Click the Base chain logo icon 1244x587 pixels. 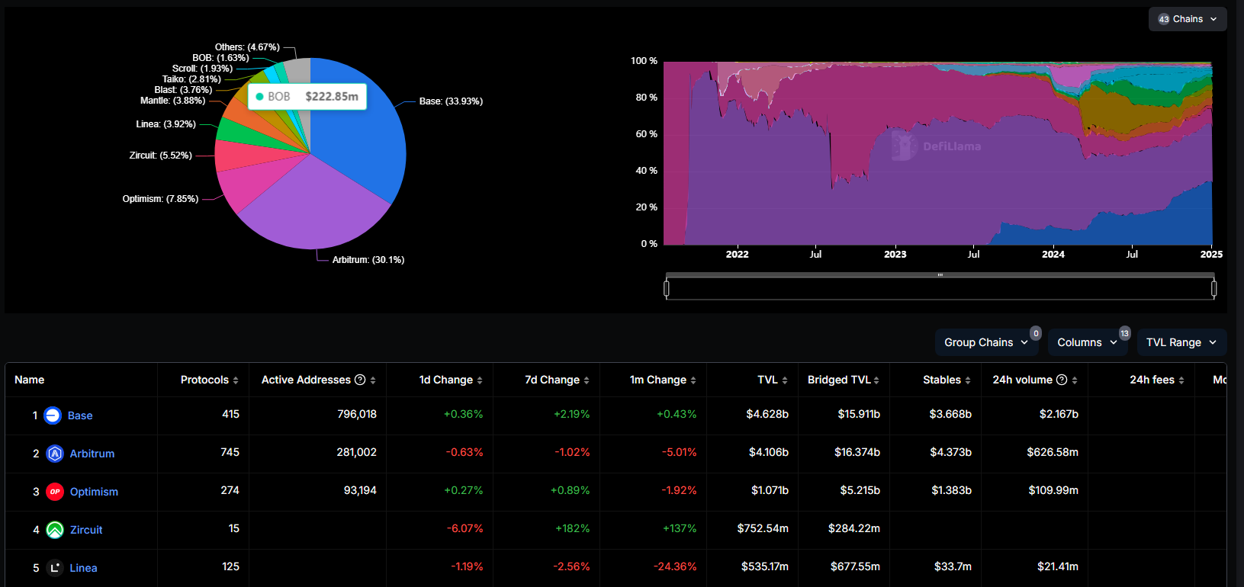(53, 415)
